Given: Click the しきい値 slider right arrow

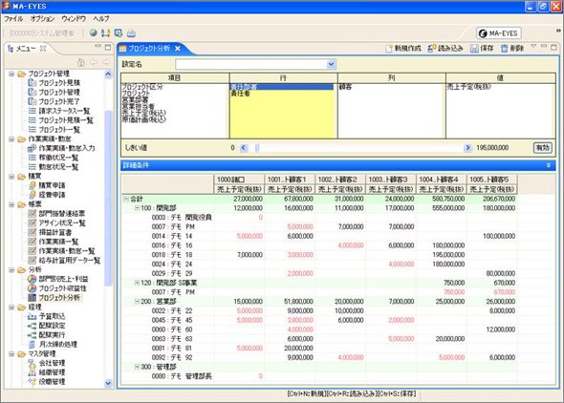Looking at the screenshot, I should pos(467,148).
